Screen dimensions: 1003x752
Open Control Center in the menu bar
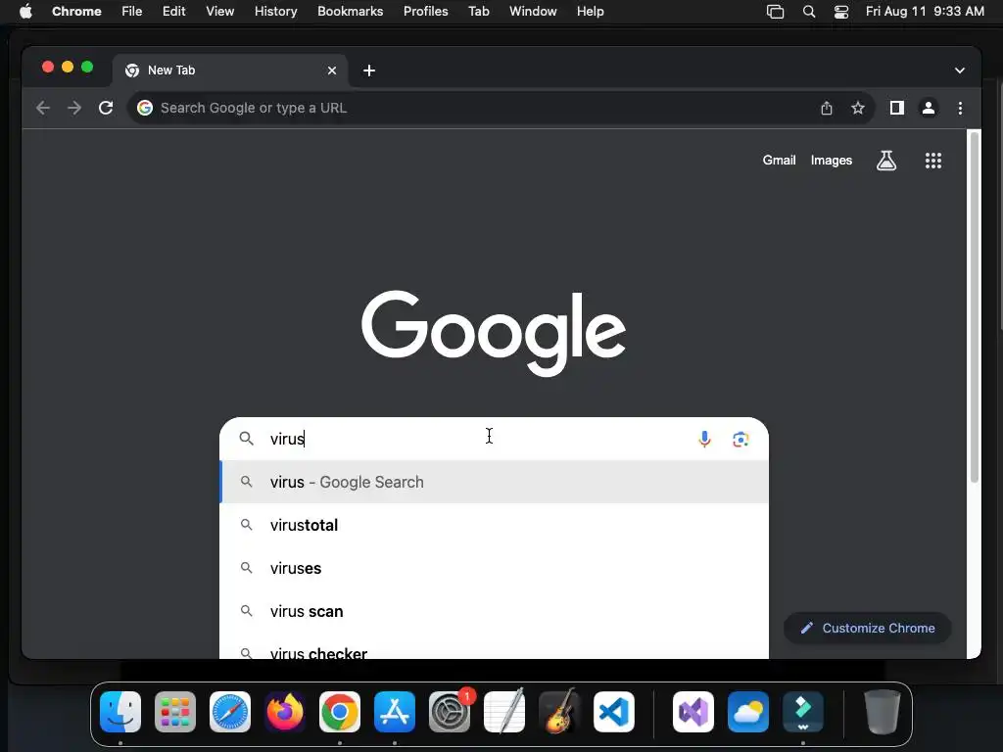(x=841, y=12)
